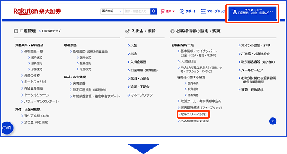The width and height of the screenshot is (287, 154).
Task: Open 入出金口座
Action: (x=187, y=62)
